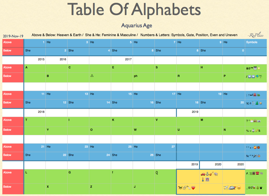Viewport: 269px width, 196px height.
Task: Click the blue anchor emoji
Action: [x=207, y=174]
